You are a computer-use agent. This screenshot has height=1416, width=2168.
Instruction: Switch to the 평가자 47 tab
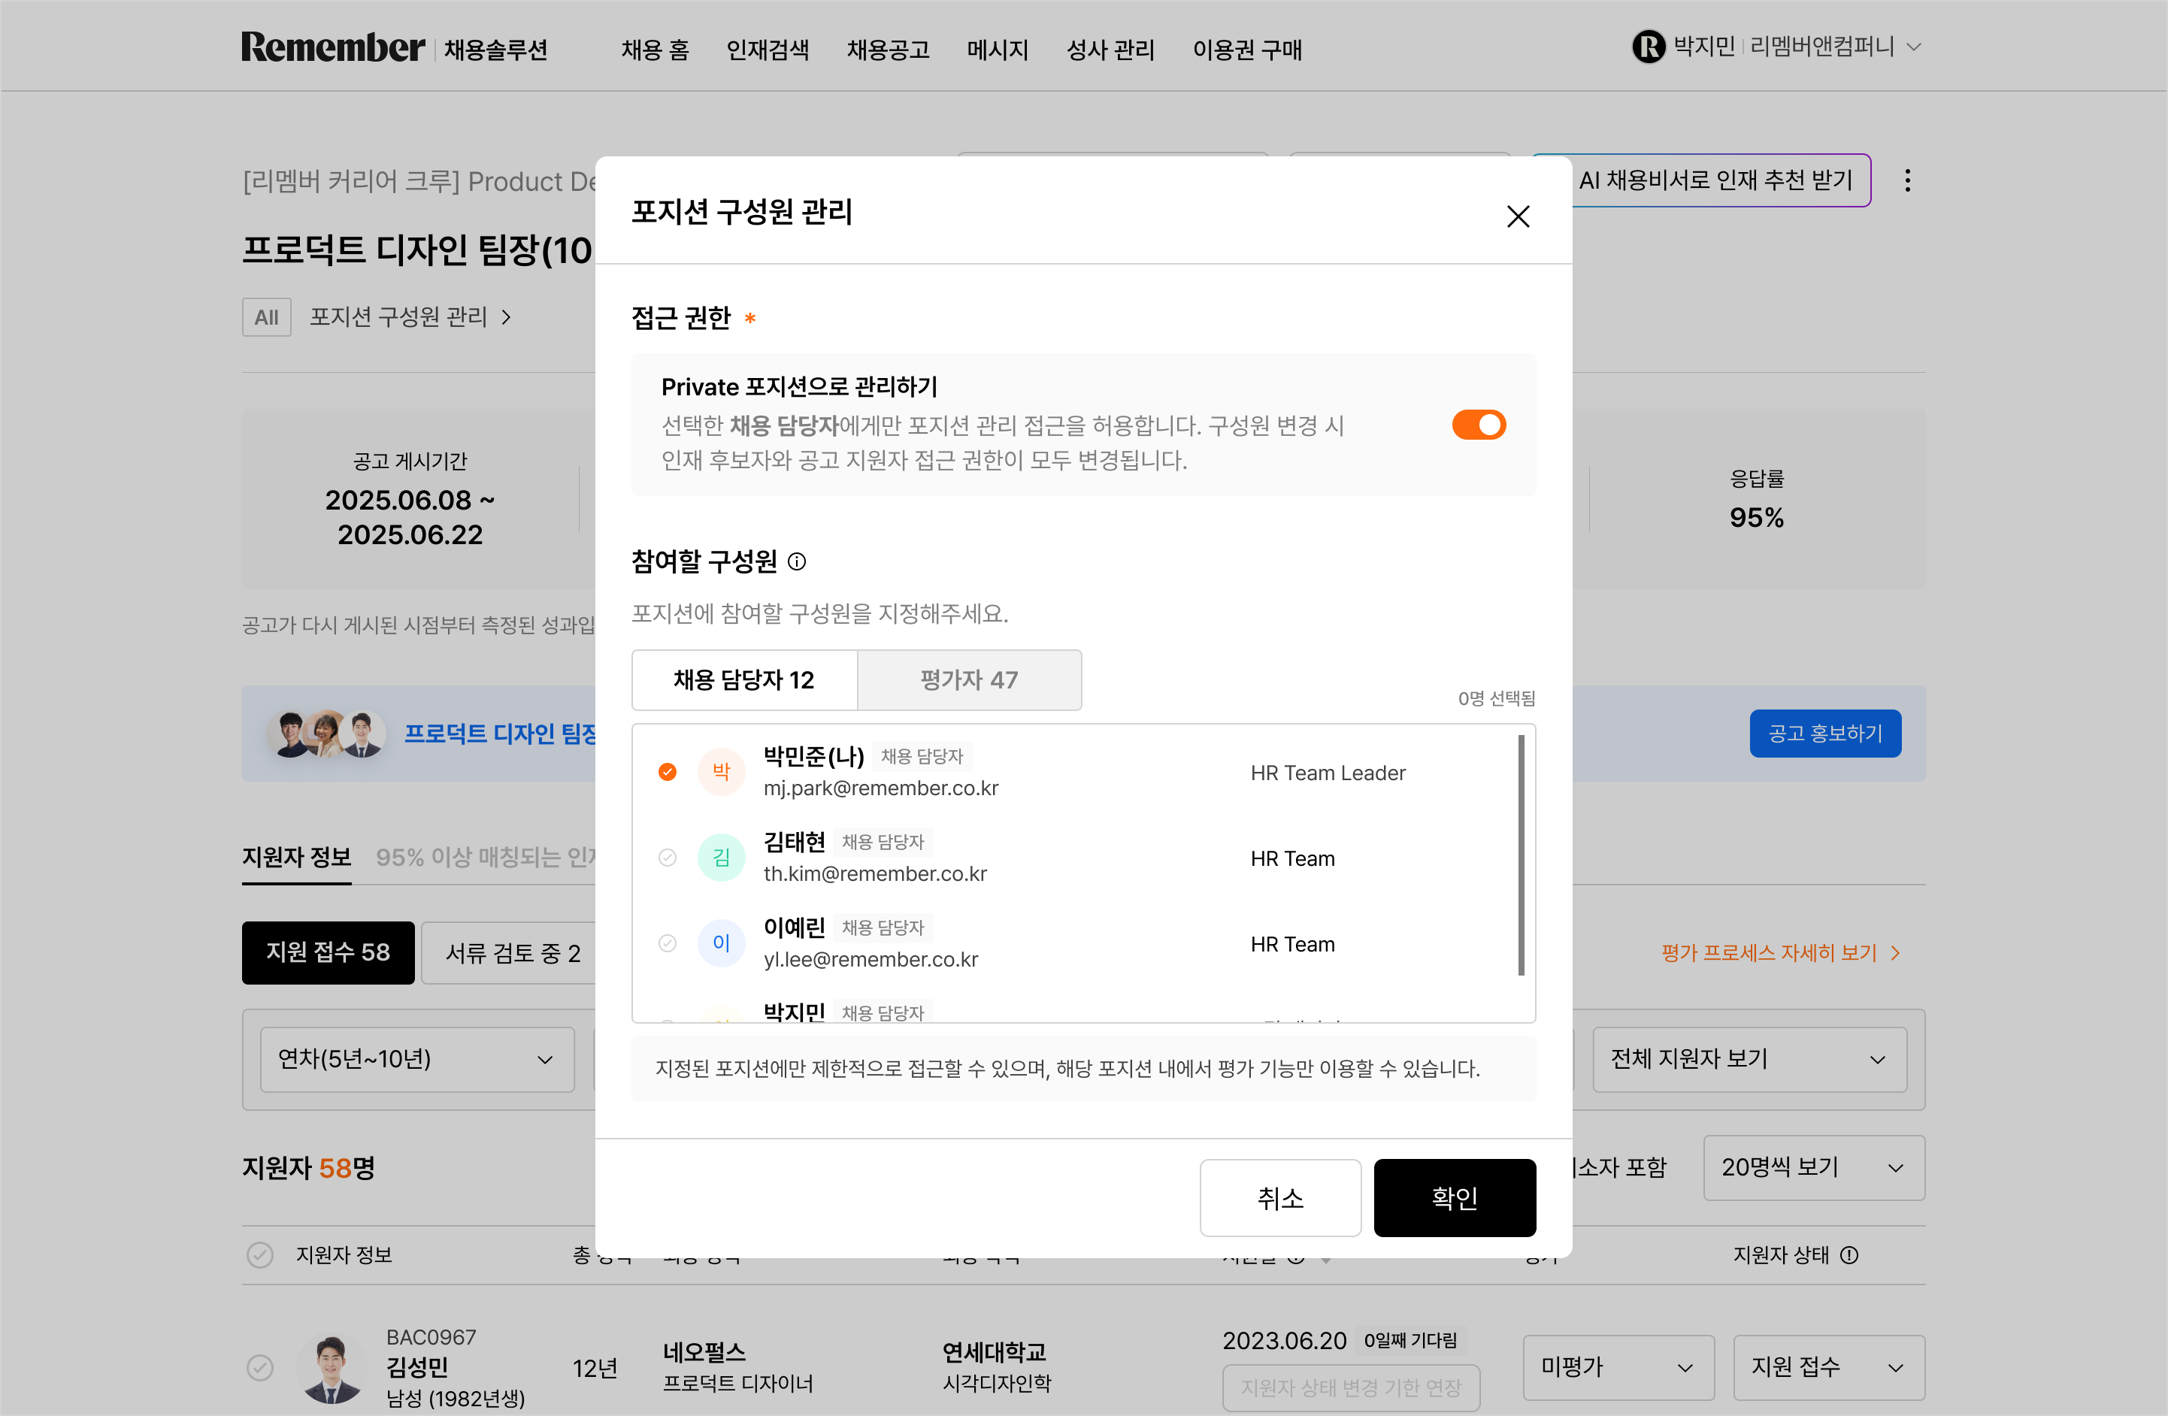969,680
